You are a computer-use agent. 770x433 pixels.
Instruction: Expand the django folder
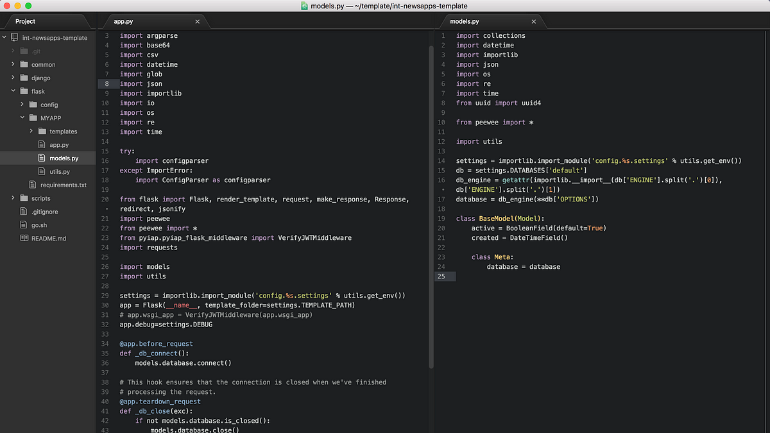coord(13,78)
